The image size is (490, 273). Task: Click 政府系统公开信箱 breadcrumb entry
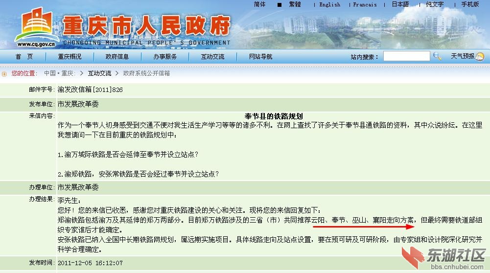coord(146,73)
